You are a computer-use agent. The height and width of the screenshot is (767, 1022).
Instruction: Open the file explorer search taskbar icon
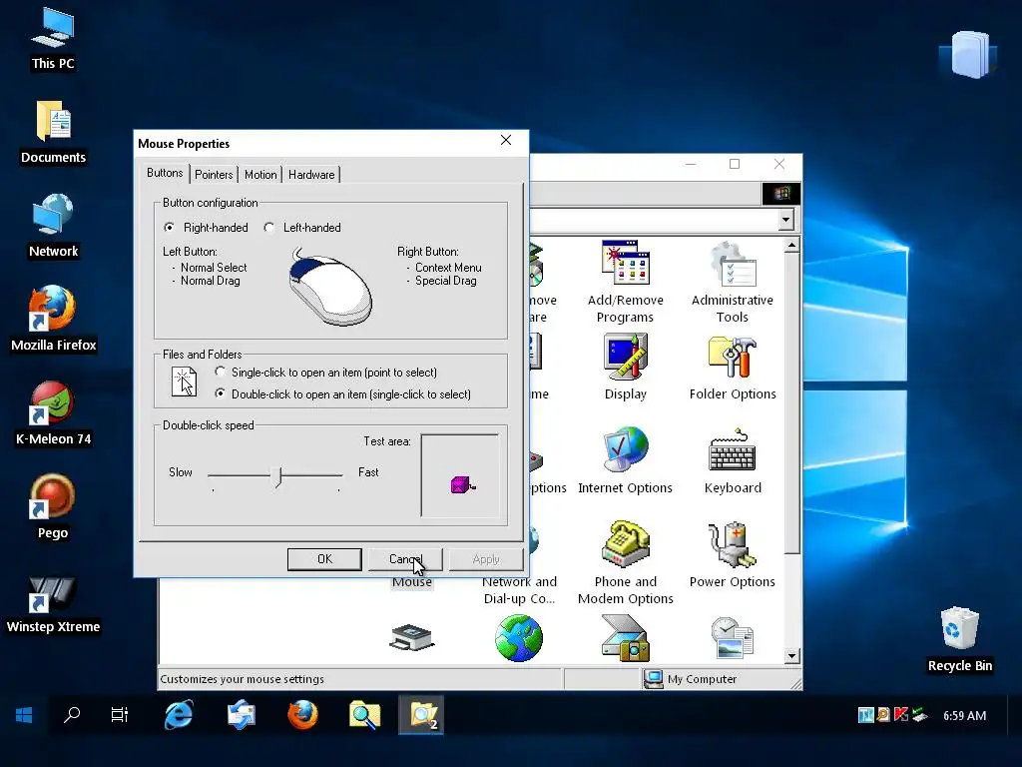click(364, 715)
